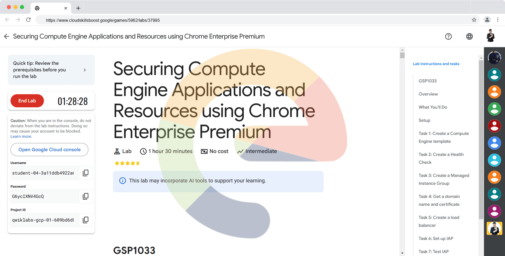This screenshot has height=256, width=505.
Task: Close the current browser tab
Action: 66,8
